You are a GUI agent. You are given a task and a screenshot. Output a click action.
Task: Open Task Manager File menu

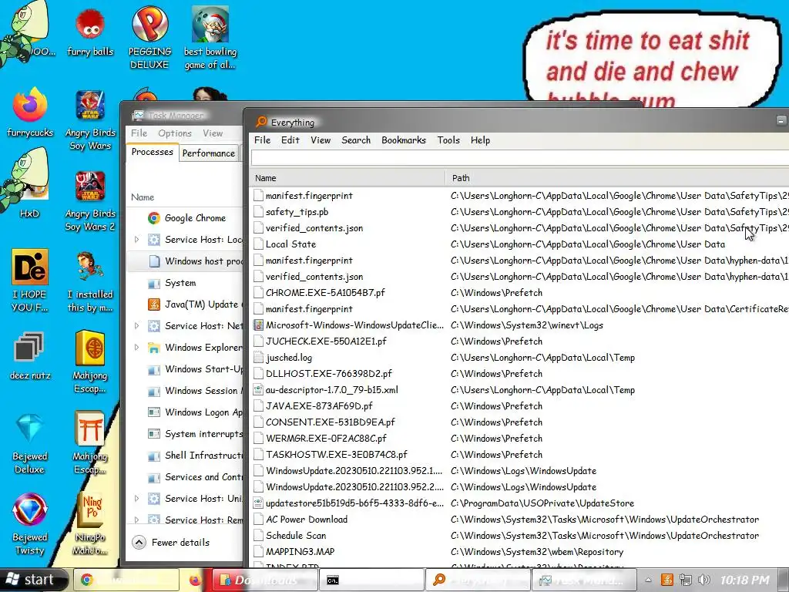(x=139, y=133)
